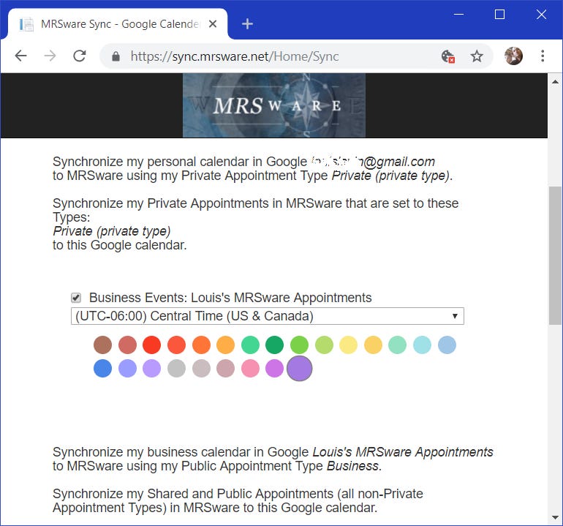This screenshot has width=563, height=526.
Task: Pick the pale seafoam green swatch
Action: point(398,345)
